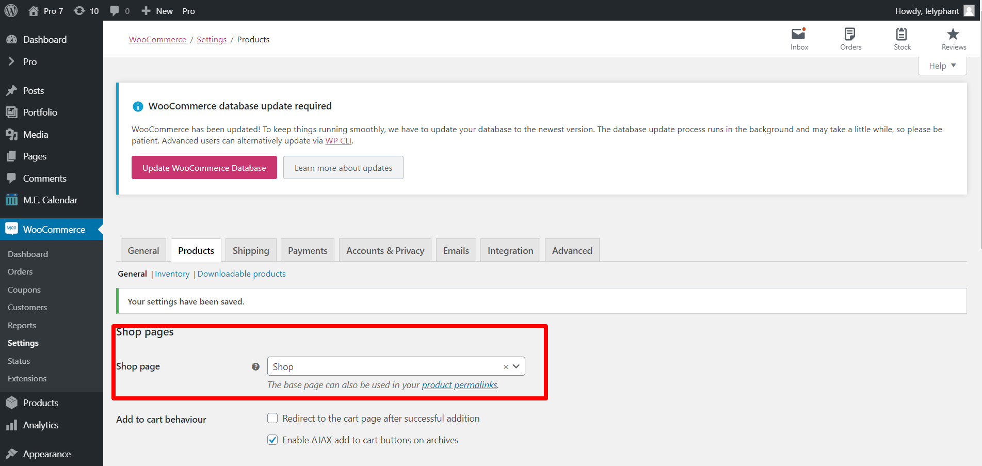Go to Settings breadcrumb link
The height and width of the screenshot is (466, 982).
212,40
